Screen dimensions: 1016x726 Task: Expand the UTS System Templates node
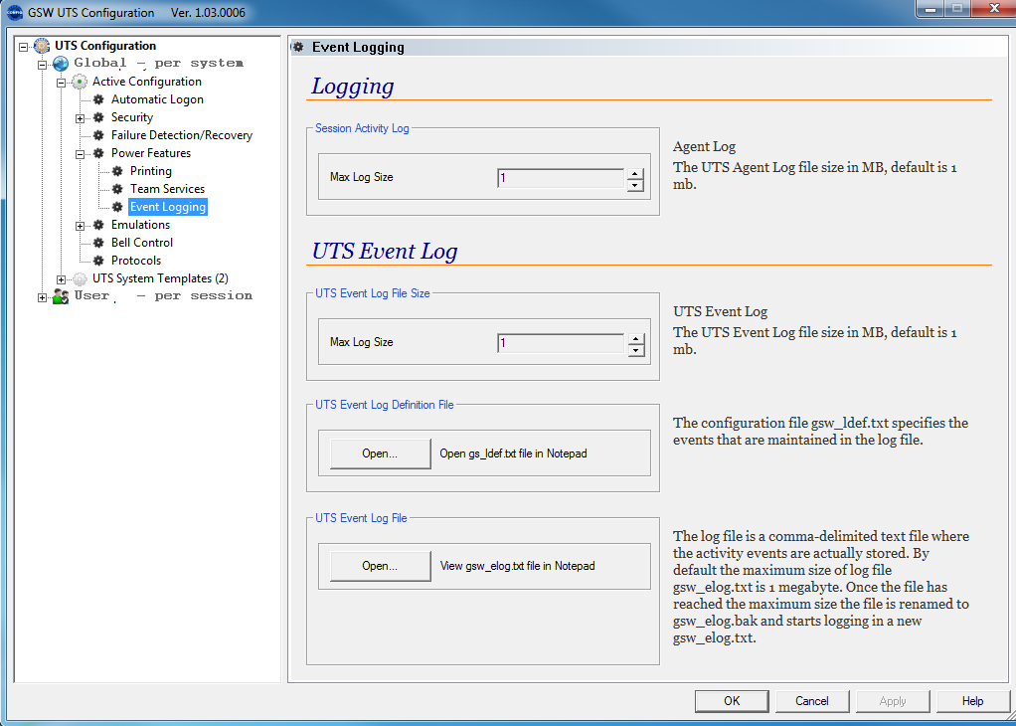coord(62,279)
